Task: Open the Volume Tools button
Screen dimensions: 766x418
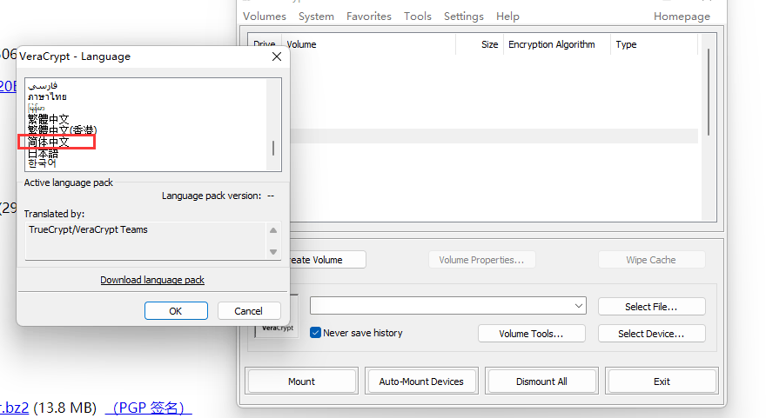Action: pos(532,334)
